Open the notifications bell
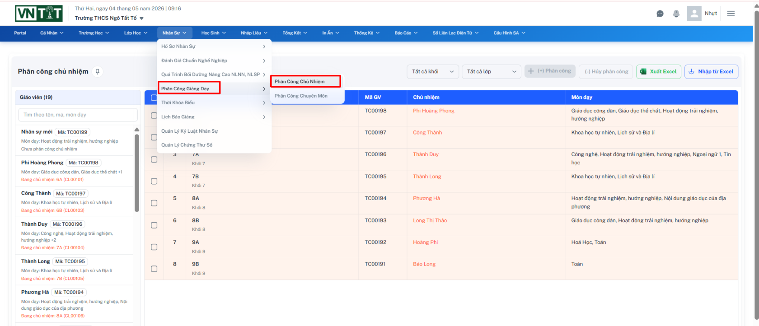This screenshot has height=326, width=759. (x=676, y=14)
